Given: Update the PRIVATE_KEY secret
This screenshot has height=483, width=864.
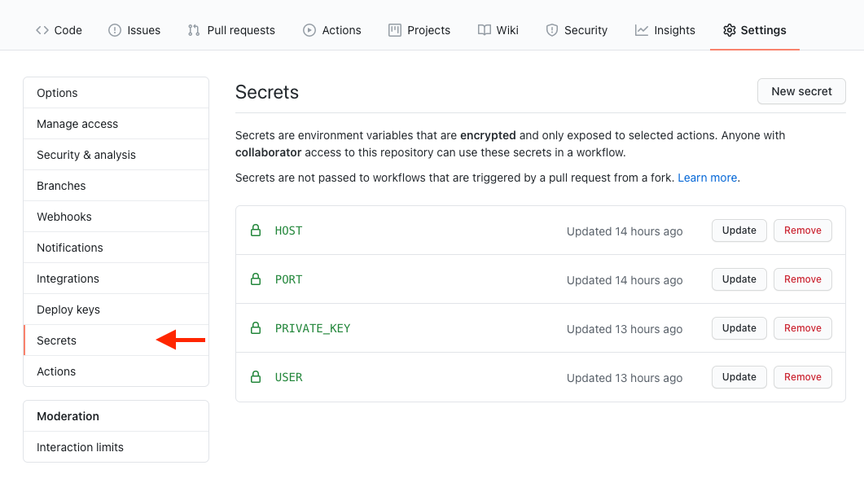Looking at the screenshot, I should point(739,328).
